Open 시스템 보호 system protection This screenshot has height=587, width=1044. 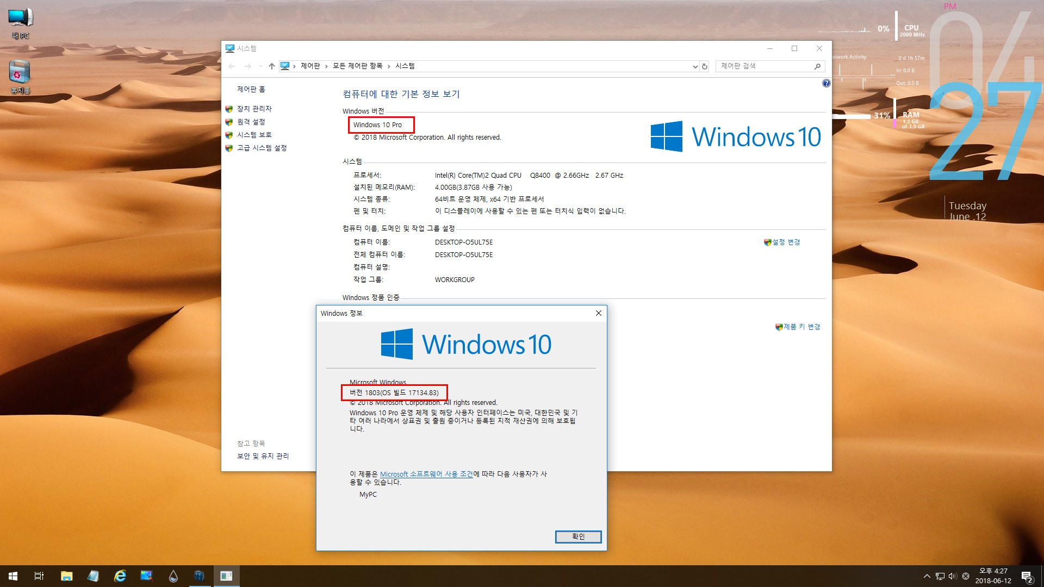point(254,135)
